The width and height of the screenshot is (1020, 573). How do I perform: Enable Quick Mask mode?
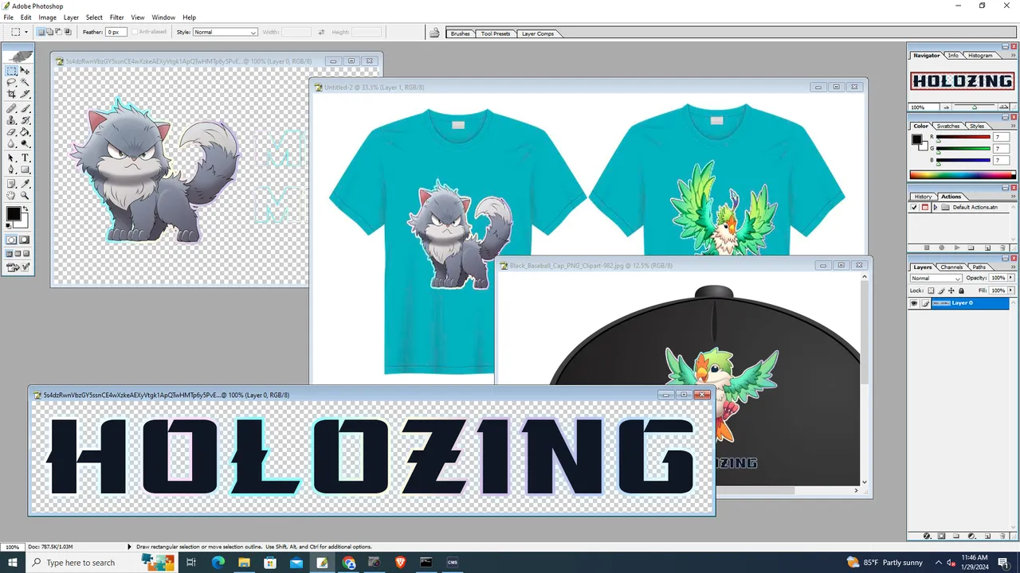click(x=25, y=240)
